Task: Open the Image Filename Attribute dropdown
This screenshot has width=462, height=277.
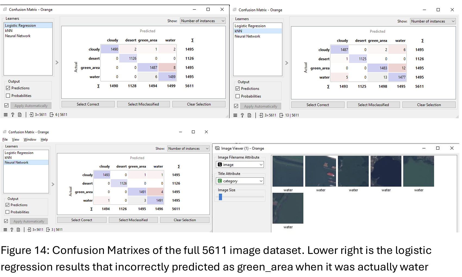Action: pos(239,164)
